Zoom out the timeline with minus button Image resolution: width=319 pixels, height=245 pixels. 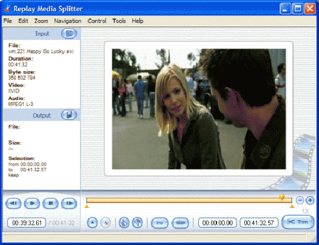300,200
